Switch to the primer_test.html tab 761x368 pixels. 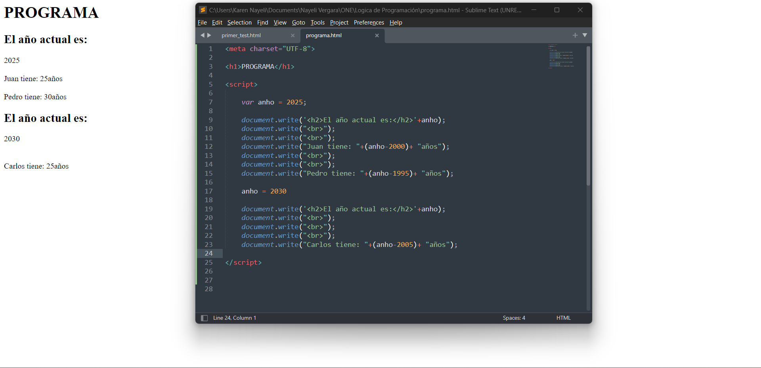[x=241, y=35]
